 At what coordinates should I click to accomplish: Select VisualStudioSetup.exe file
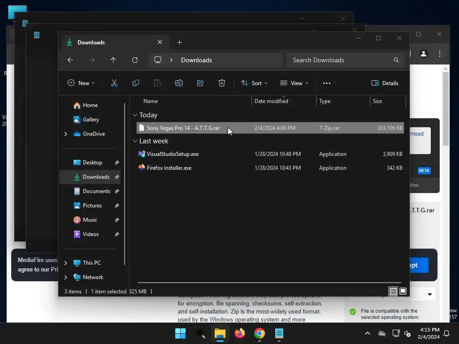[x=270, y=154]
